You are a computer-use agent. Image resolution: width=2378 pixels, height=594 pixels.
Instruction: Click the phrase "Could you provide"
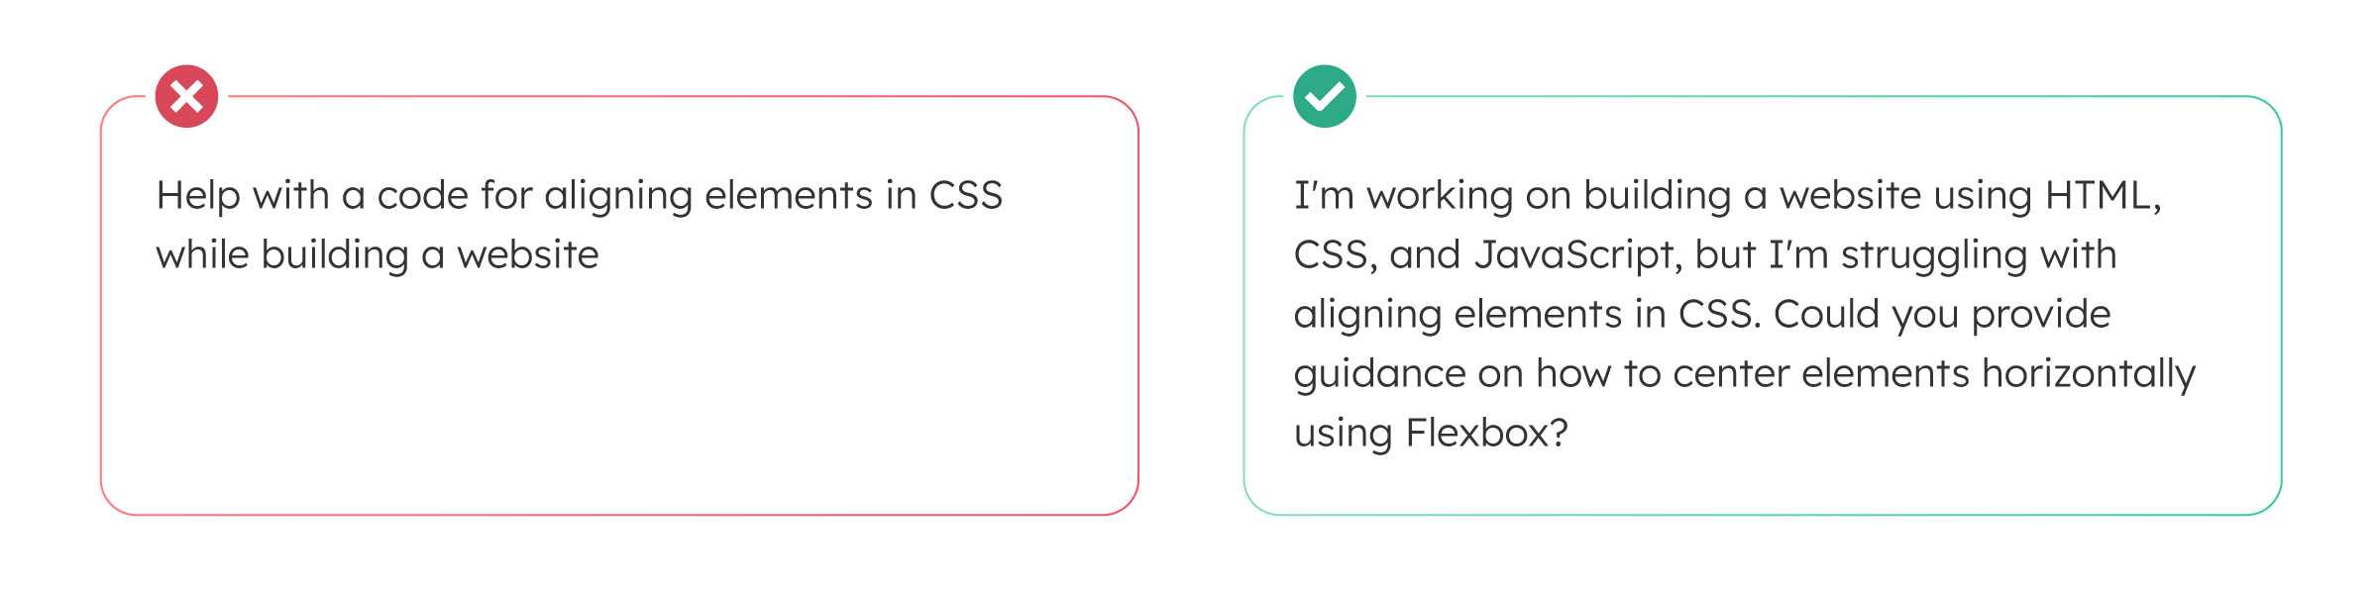(1942, 315)
